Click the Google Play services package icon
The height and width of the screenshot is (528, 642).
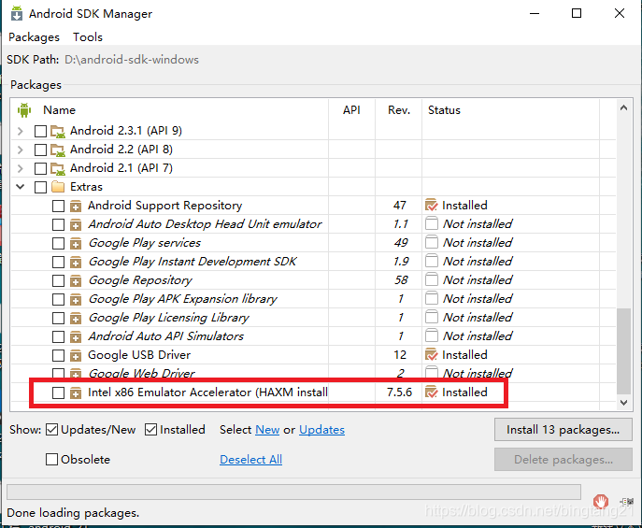pos(76,244)
